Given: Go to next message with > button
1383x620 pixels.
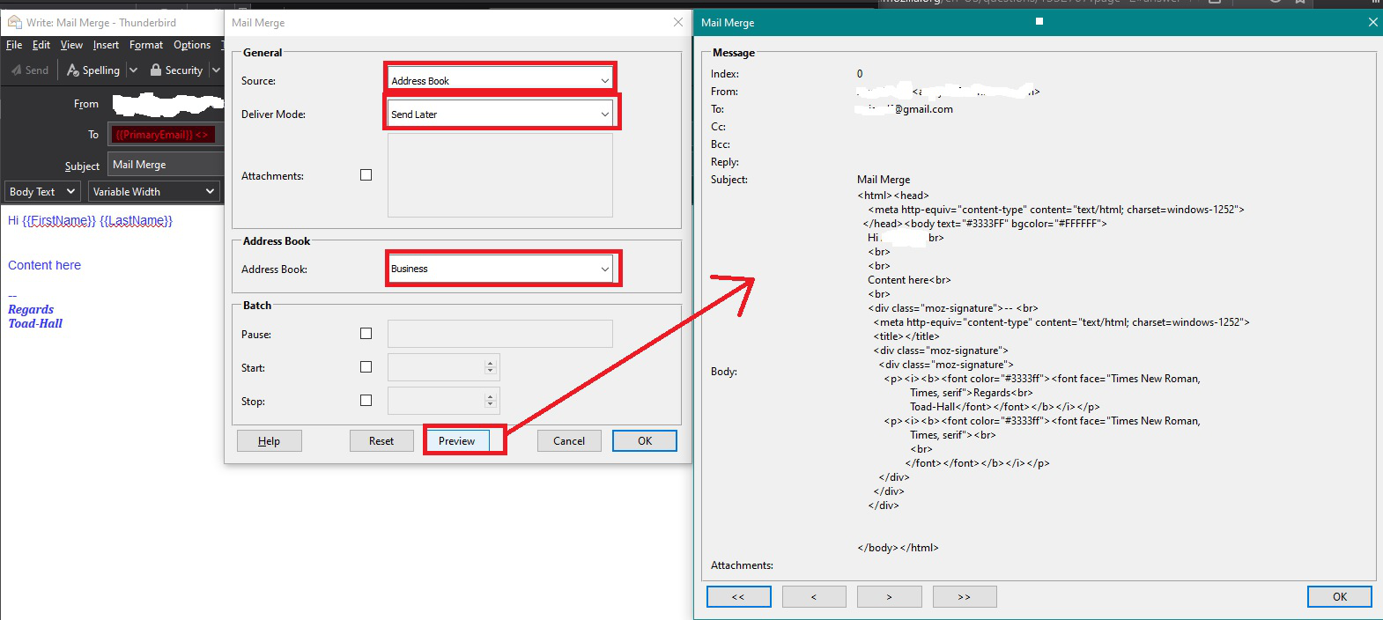Looking at the screenshot, I should coord(890,597).
